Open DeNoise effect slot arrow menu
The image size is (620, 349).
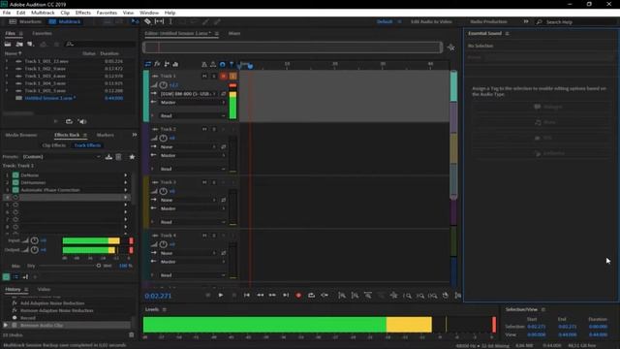pos(126,174)
